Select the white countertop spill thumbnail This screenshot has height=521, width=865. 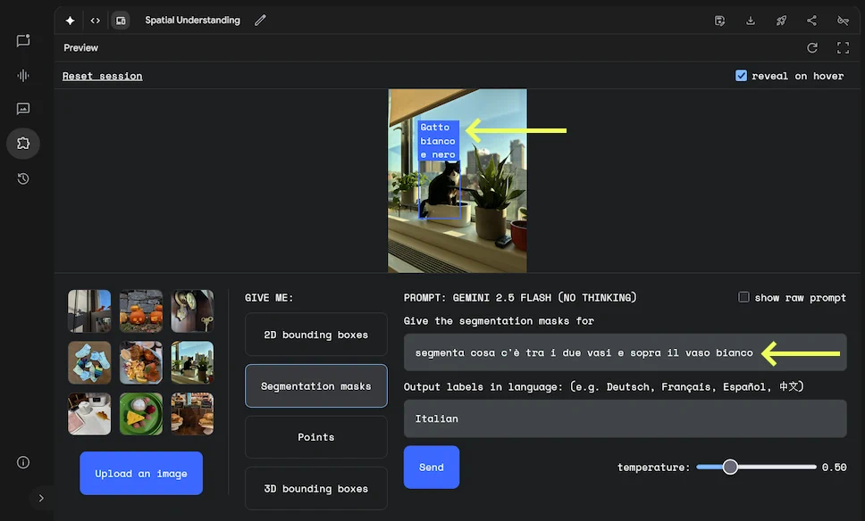pyautogui.click(x=89, y=414)
